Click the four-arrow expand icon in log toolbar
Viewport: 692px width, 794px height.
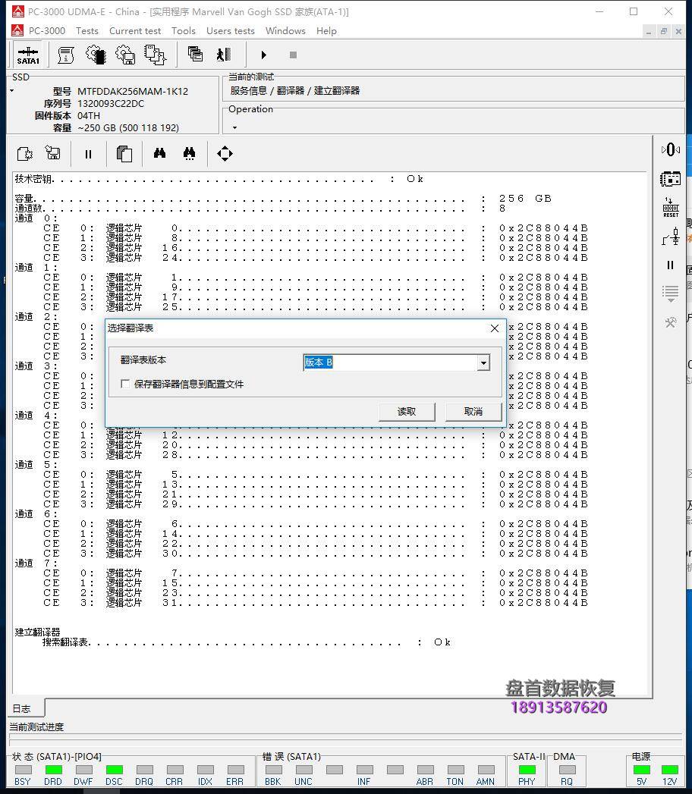pos(225,154)
